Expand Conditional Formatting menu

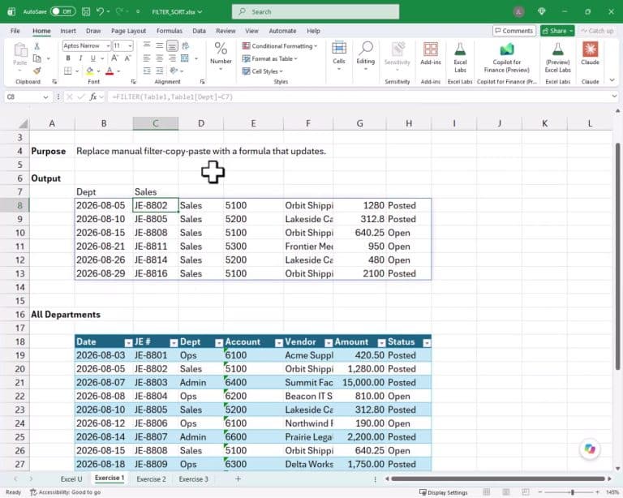click(x=280, y=46)
